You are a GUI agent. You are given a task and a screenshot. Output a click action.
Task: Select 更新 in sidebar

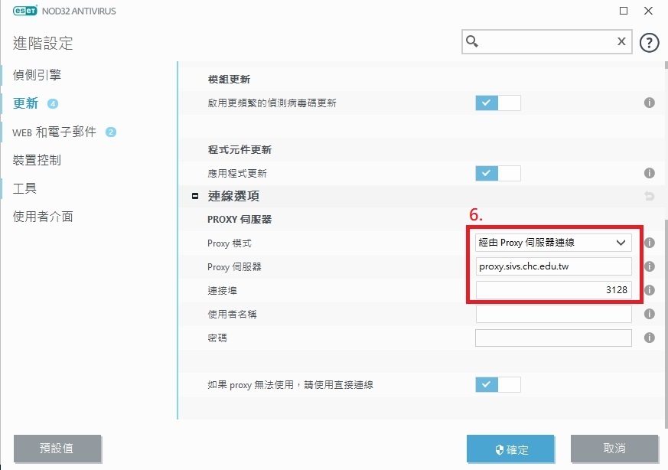tap(25, 103)
